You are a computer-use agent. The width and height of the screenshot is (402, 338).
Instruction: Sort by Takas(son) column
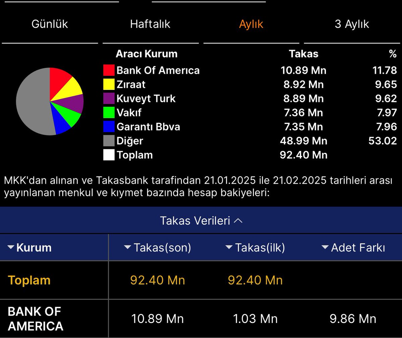(158, 248)
